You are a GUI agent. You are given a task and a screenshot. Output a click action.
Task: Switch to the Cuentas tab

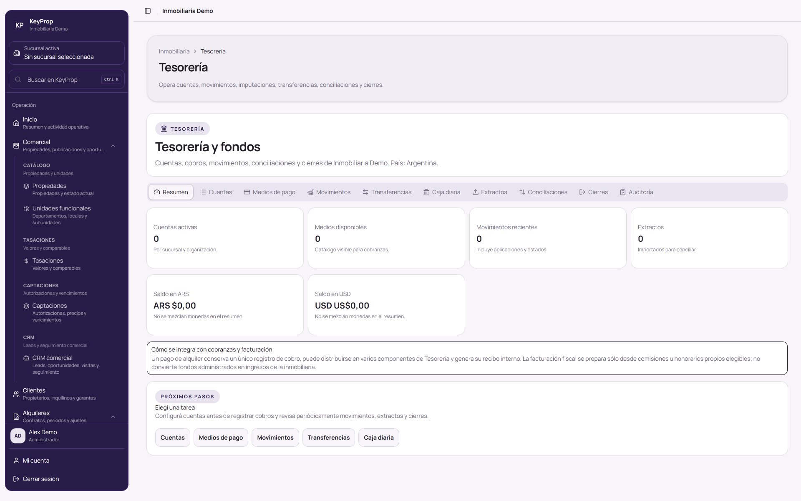pos(216,192)
